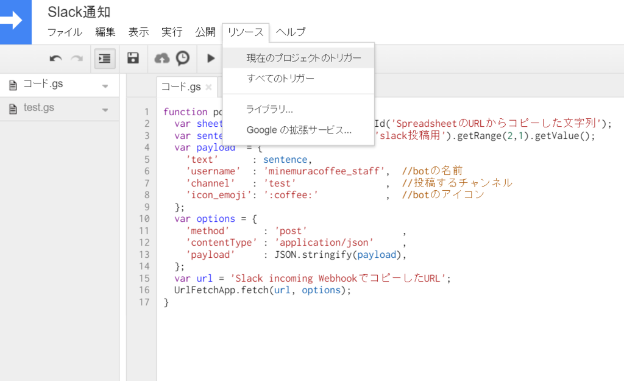Open triggers via the clock icon

tap(183, 58)
